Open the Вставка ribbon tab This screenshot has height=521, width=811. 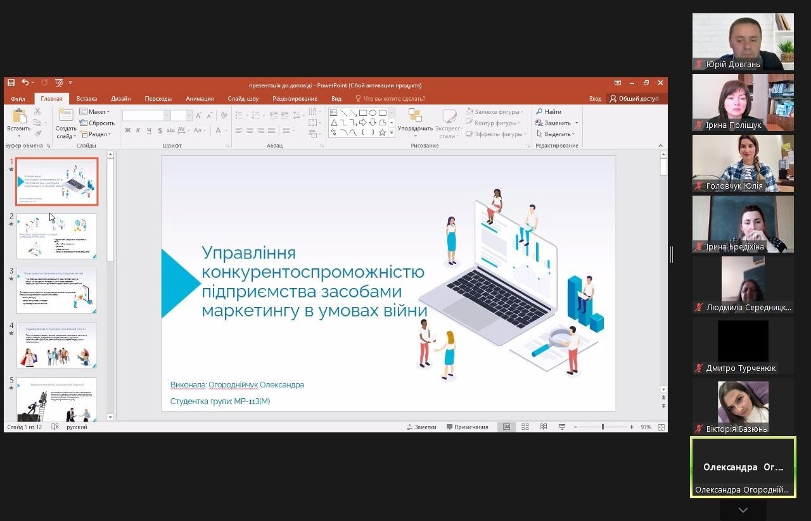coord(87,99)
